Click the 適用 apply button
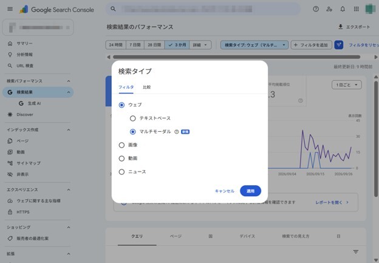This screenshot has height=263, width=379. pyautogui.click(x=250, y=191)
